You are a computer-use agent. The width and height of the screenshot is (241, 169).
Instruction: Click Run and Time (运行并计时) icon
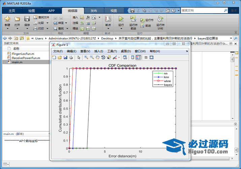click(x=160, y=19)
